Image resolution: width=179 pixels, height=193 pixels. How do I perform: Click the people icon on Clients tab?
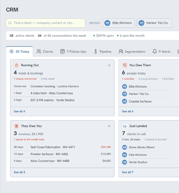(39, 51)
